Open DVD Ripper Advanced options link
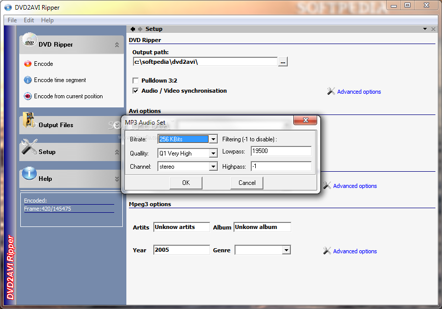442x309 pixels. click(359, 92)
